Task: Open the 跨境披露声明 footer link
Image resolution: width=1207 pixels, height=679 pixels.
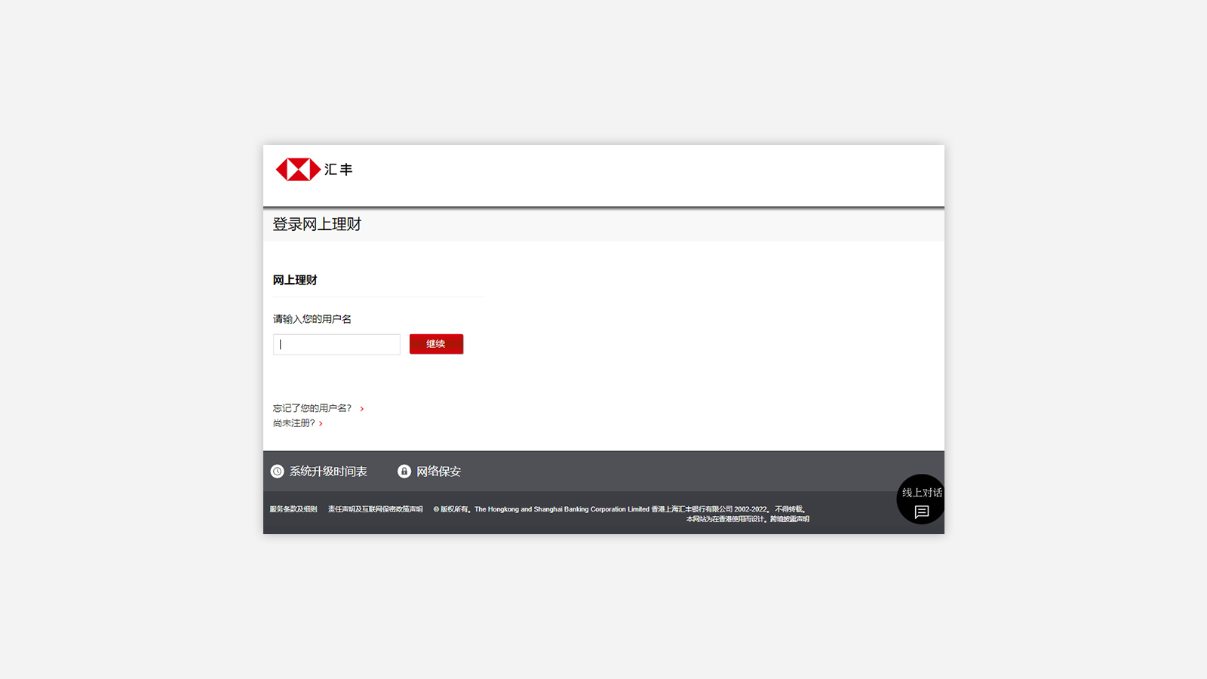Action: tap(789, 519)
